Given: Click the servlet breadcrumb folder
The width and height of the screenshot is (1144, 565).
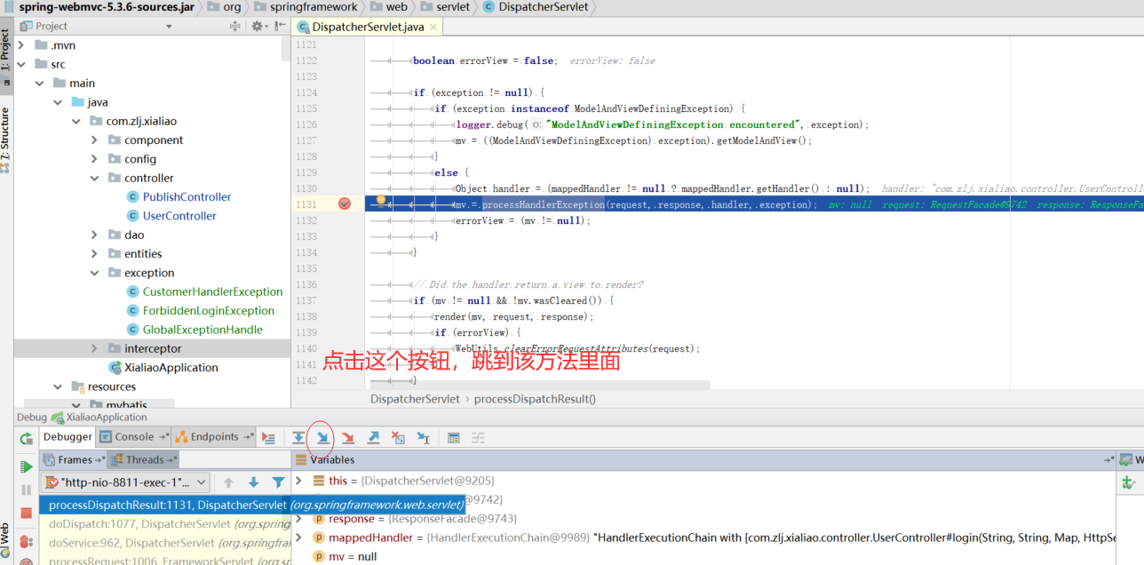Looking at the screenshot, I should (444, 7).
